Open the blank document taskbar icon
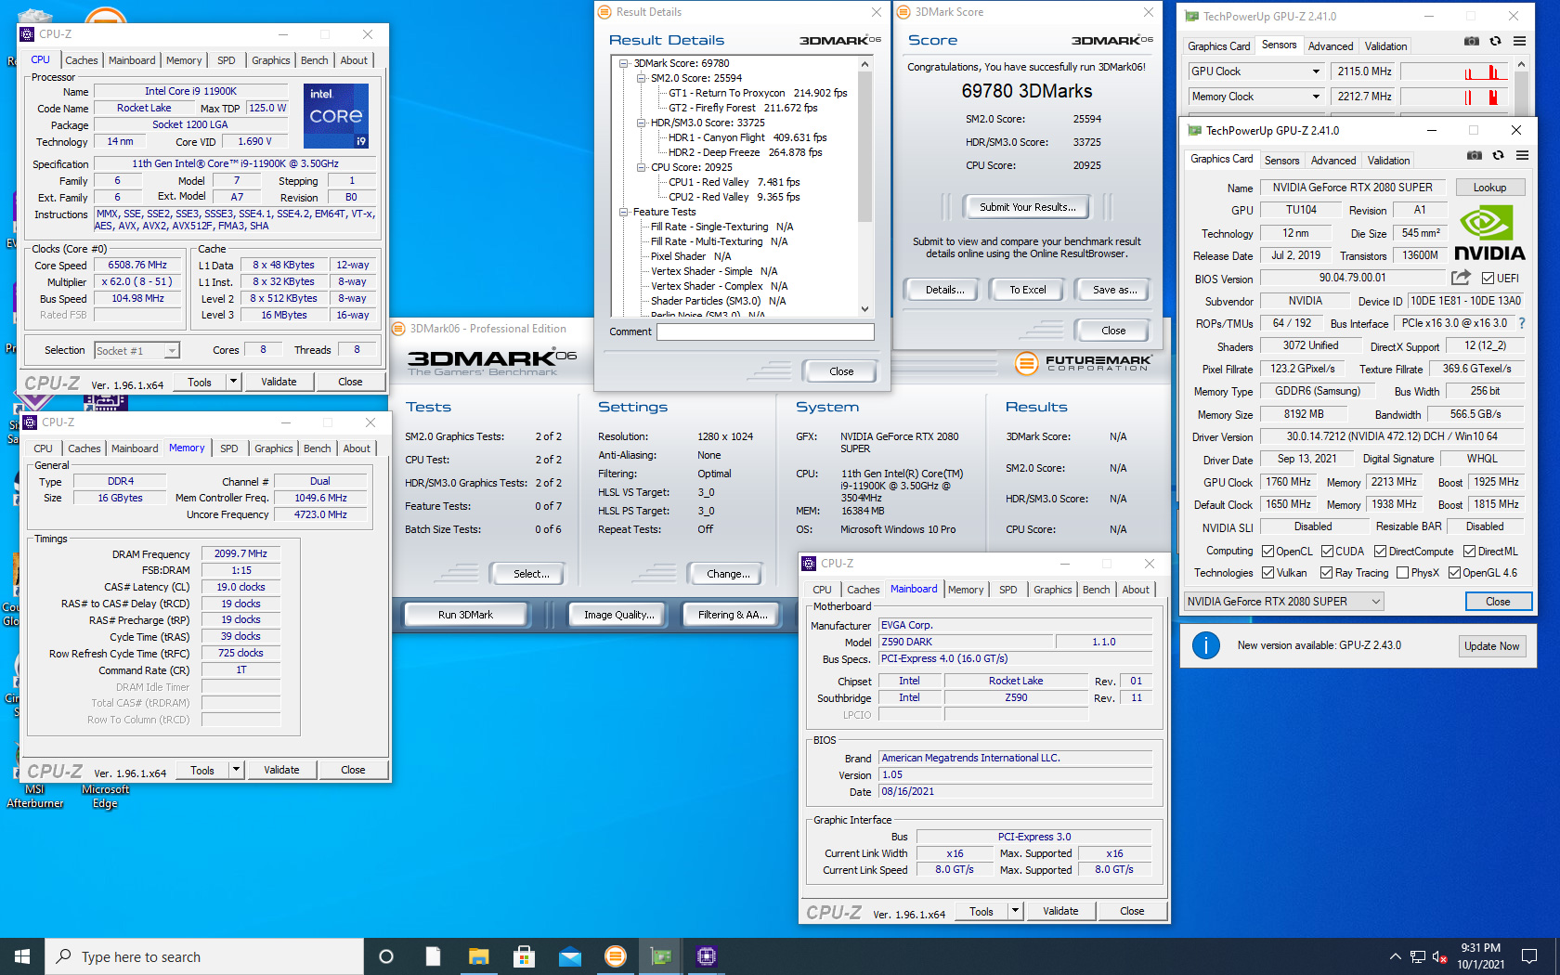The image size is (1560, 975). pos(433,956)
